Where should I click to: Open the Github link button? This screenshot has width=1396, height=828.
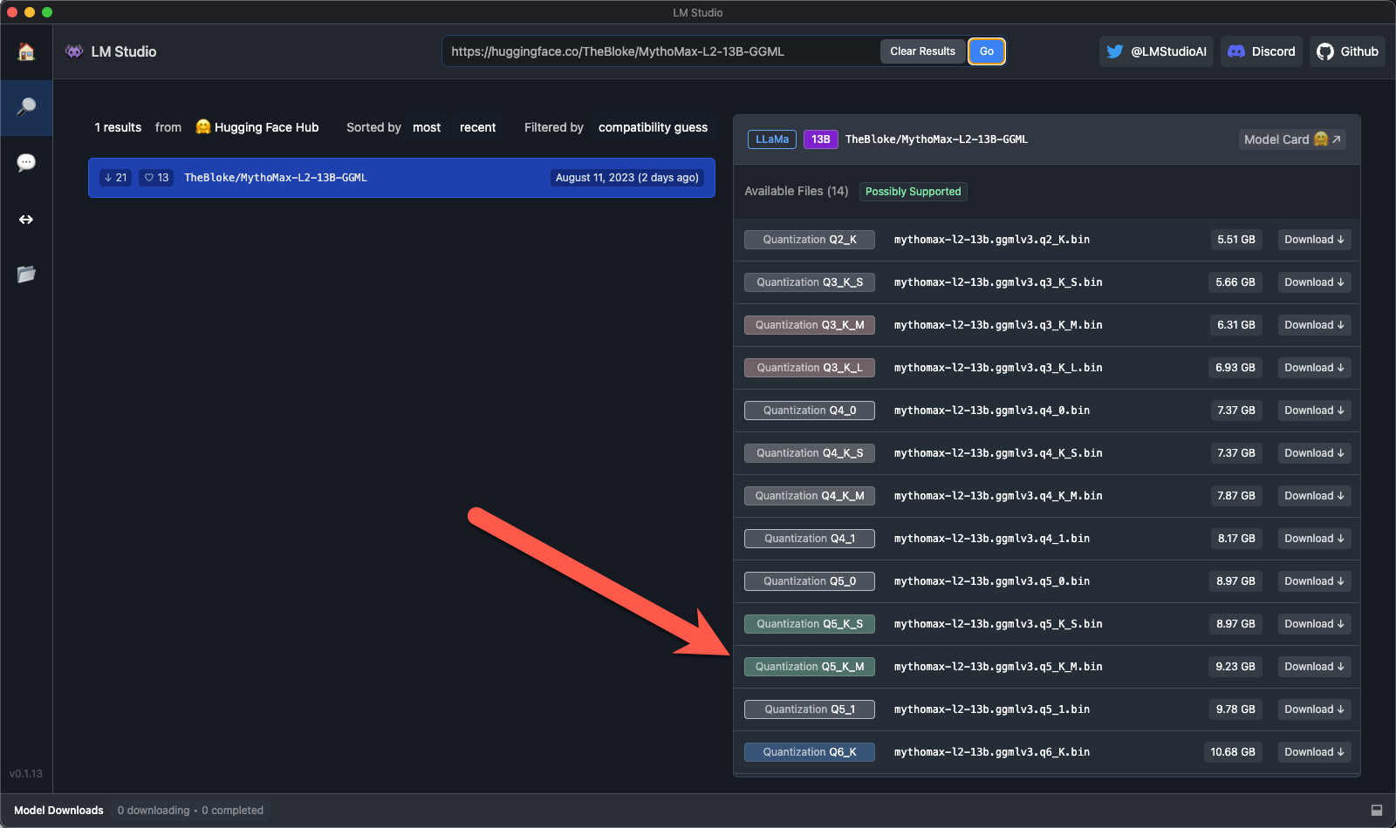(x=1347, y=51)
